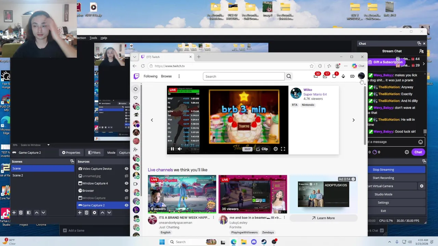
Task: Remove the selected source
Action: (87, 213)
